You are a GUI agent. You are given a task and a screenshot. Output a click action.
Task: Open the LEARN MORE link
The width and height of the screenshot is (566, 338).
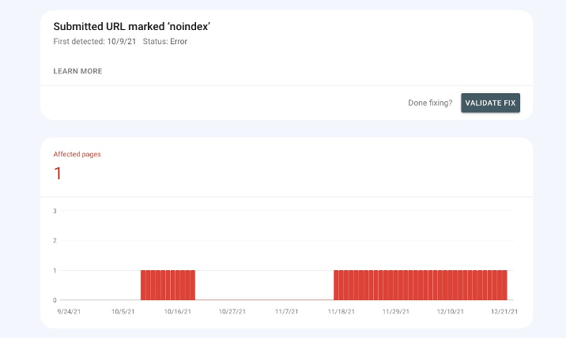[x=77, y=71]
